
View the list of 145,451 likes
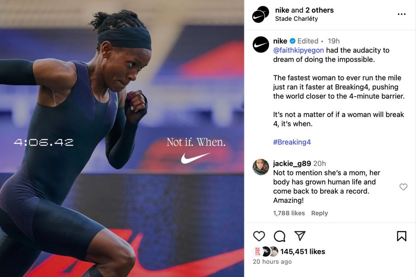click(302, 252)
